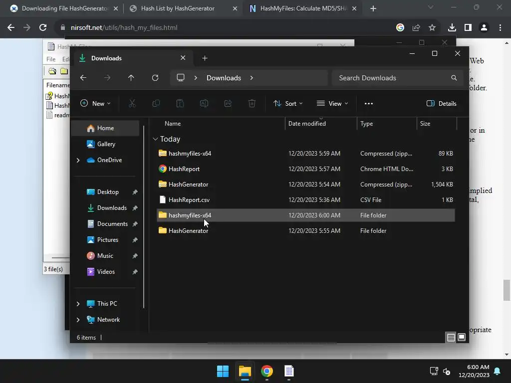Click the Share icon in Explorer toolbar
Screen dimensions: 511x383
[228, 104]
